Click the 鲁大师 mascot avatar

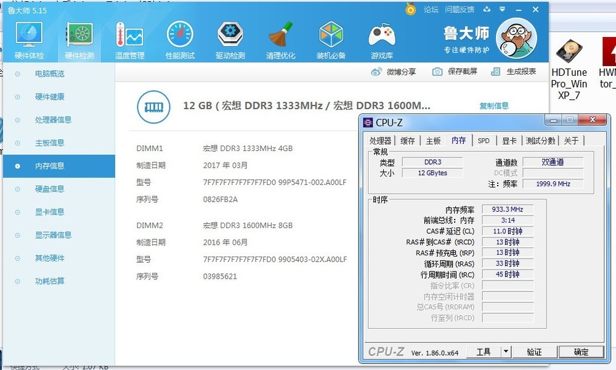(516, 38)
